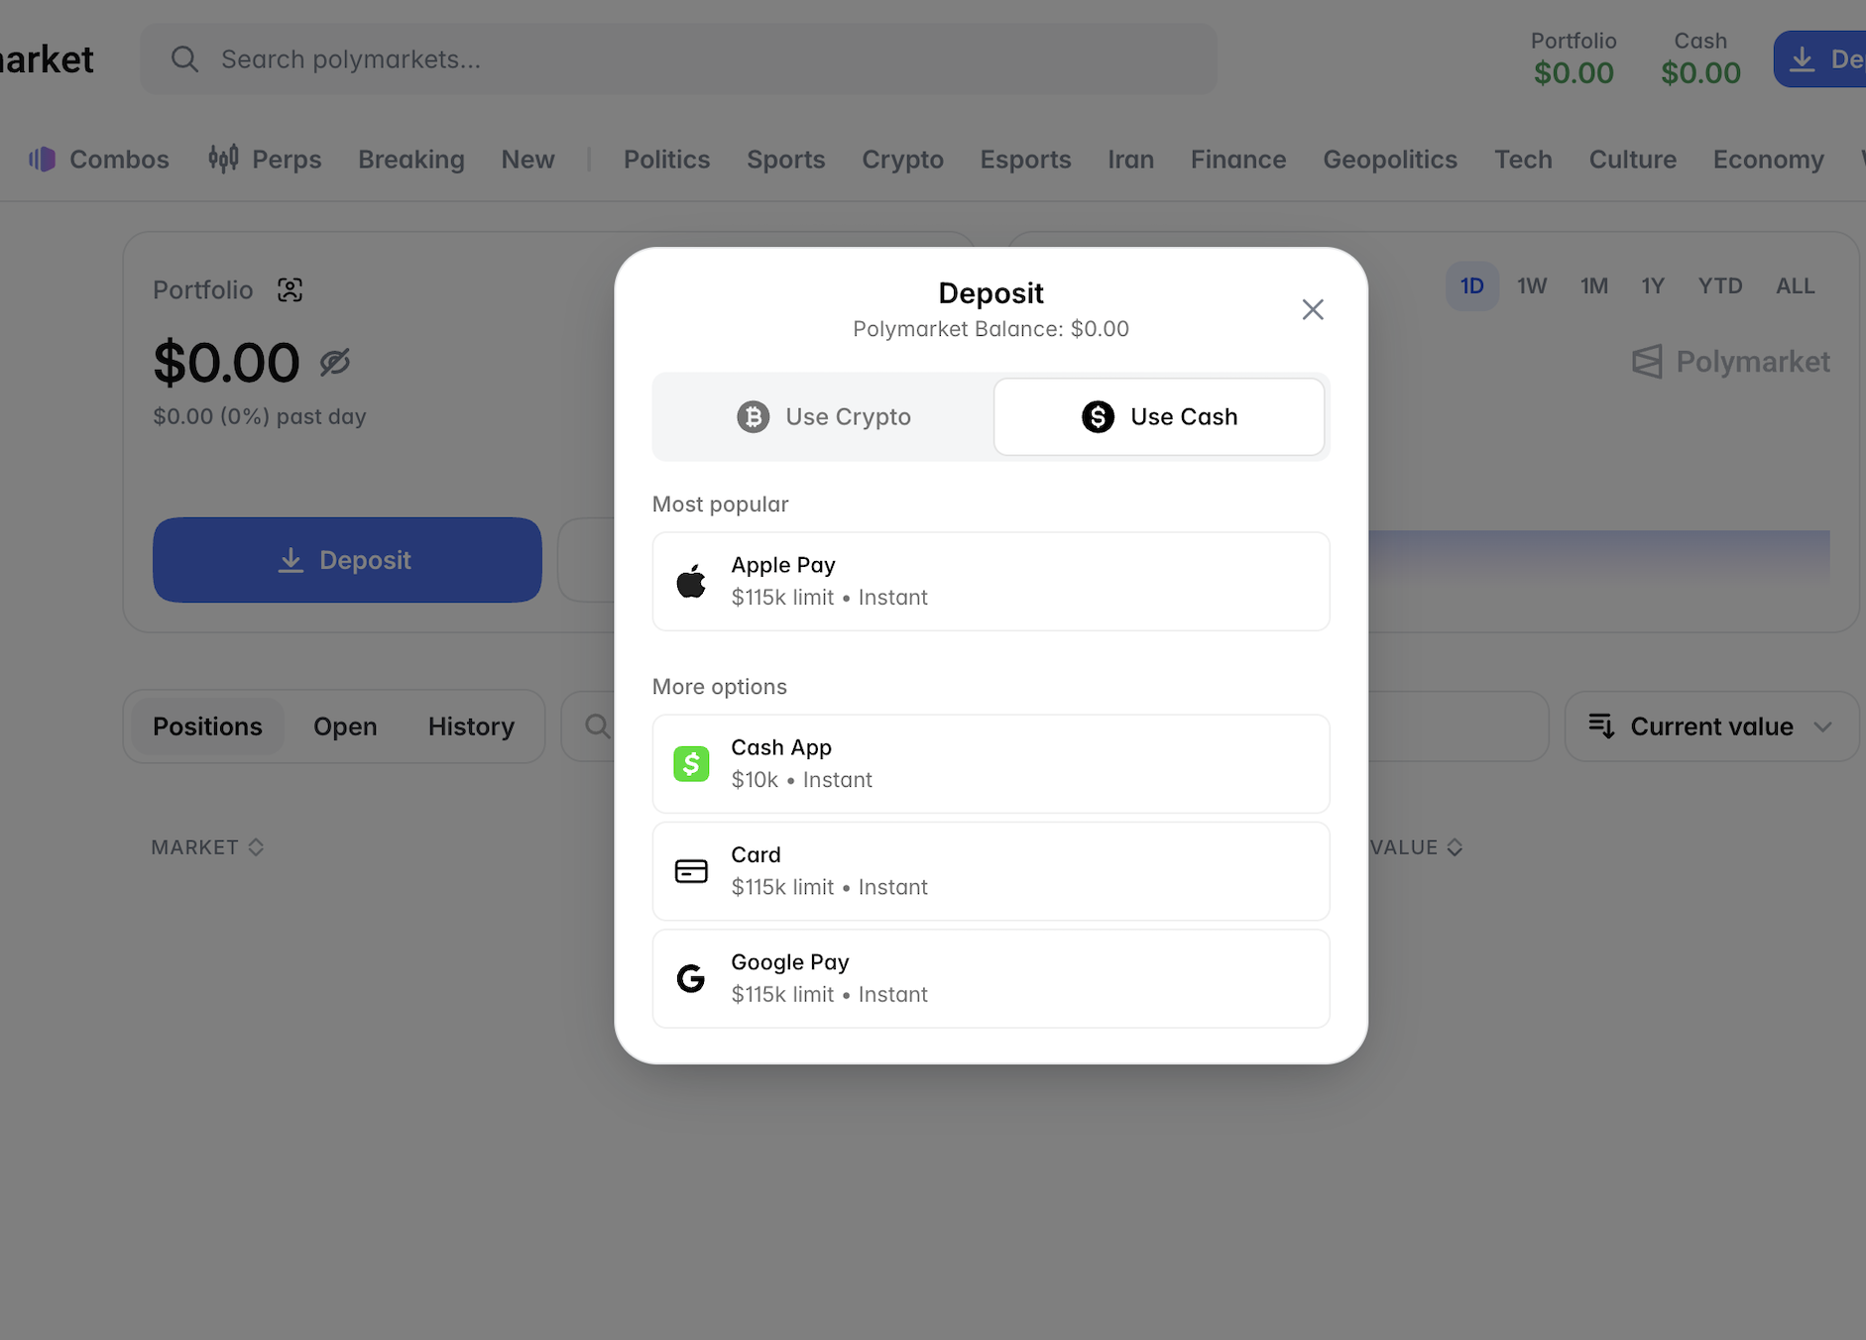Go to Iran category
1866x1340 pixels.
pyautogui.click(x=1130, y=160)
